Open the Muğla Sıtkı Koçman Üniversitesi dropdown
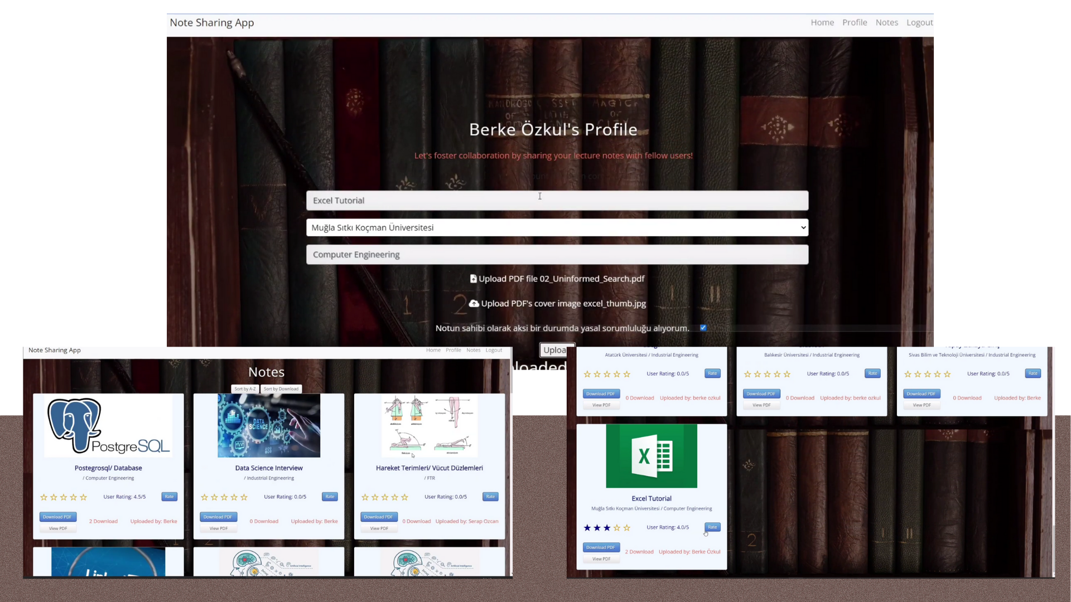Image resolution: width=1071 pixels, height=602 pixels. pos(557,227)
